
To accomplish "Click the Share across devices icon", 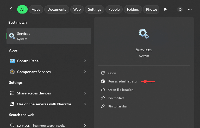I will (x=12, y=93).
